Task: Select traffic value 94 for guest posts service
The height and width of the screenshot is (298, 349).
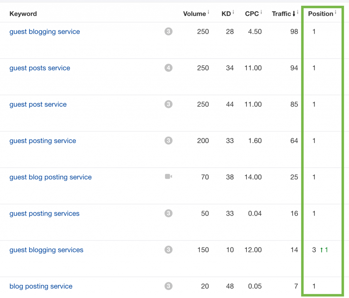Action: point(294,68)
